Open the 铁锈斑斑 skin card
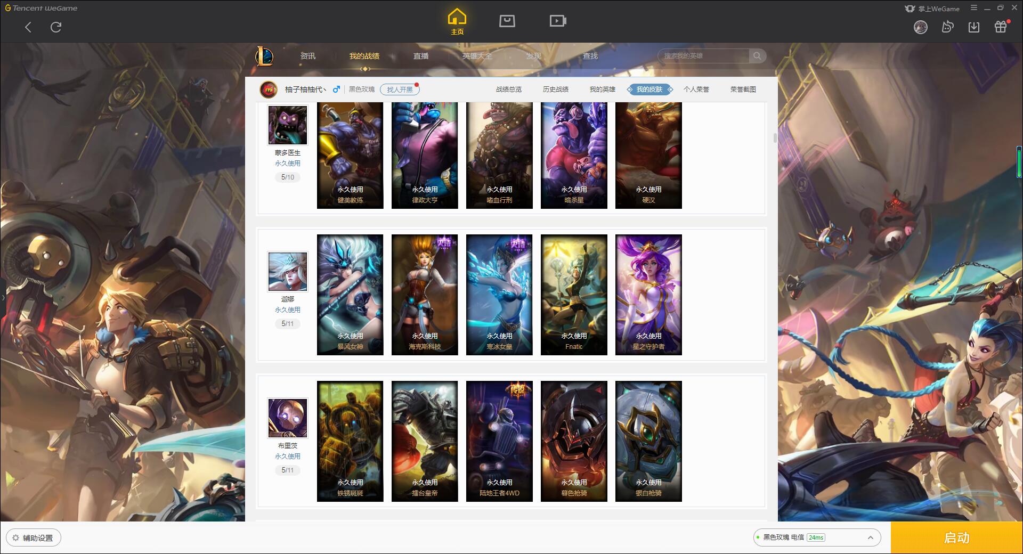The height and width of the screenshot is (554, 1023). [x=350, y=441]
